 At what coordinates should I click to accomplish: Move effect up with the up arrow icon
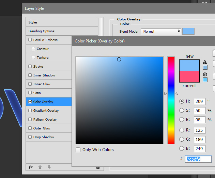(x=40, y=167)
